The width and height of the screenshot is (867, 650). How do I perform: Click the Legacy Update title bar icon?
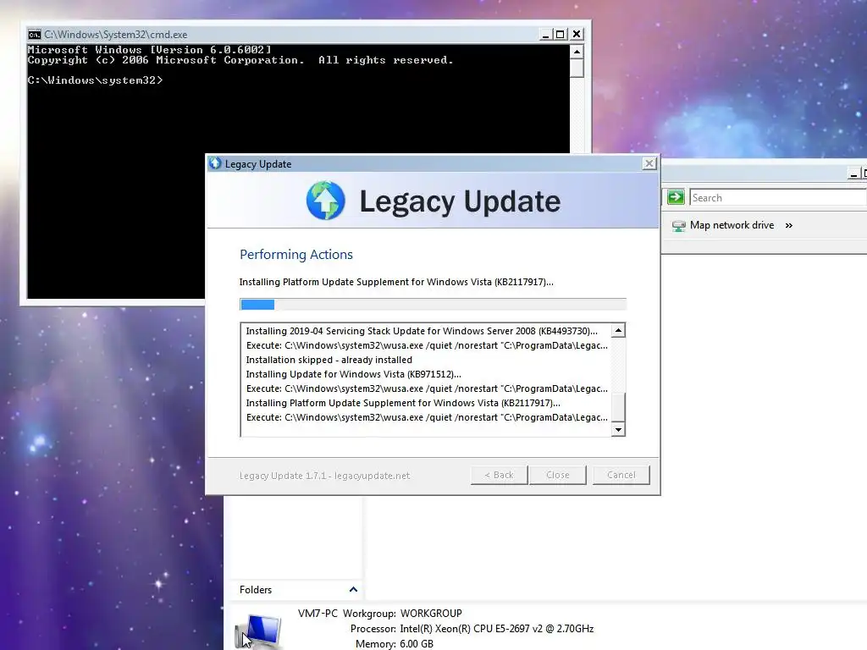(215, 163)
